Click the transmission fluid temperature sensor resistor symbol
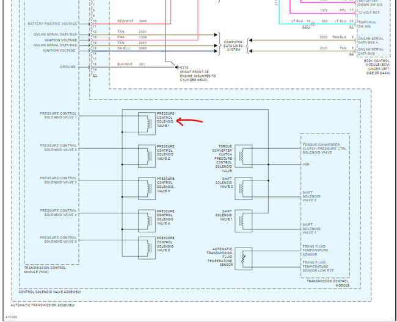Screen dimensions: 397x322 244,259
